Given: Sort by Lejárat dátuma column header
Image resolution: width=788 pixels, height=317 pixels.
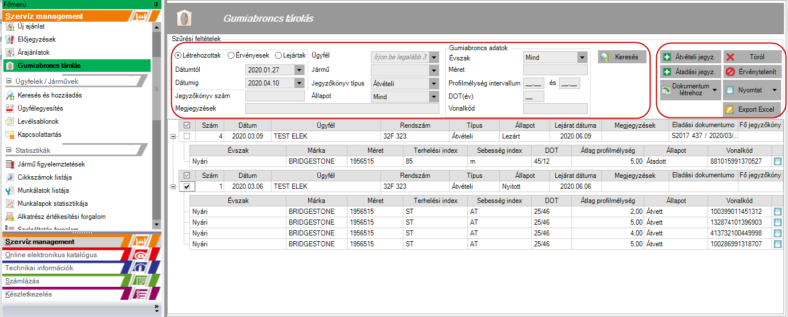Looking at the screenshot, I should pyautogui.click(x=575, y=125).
